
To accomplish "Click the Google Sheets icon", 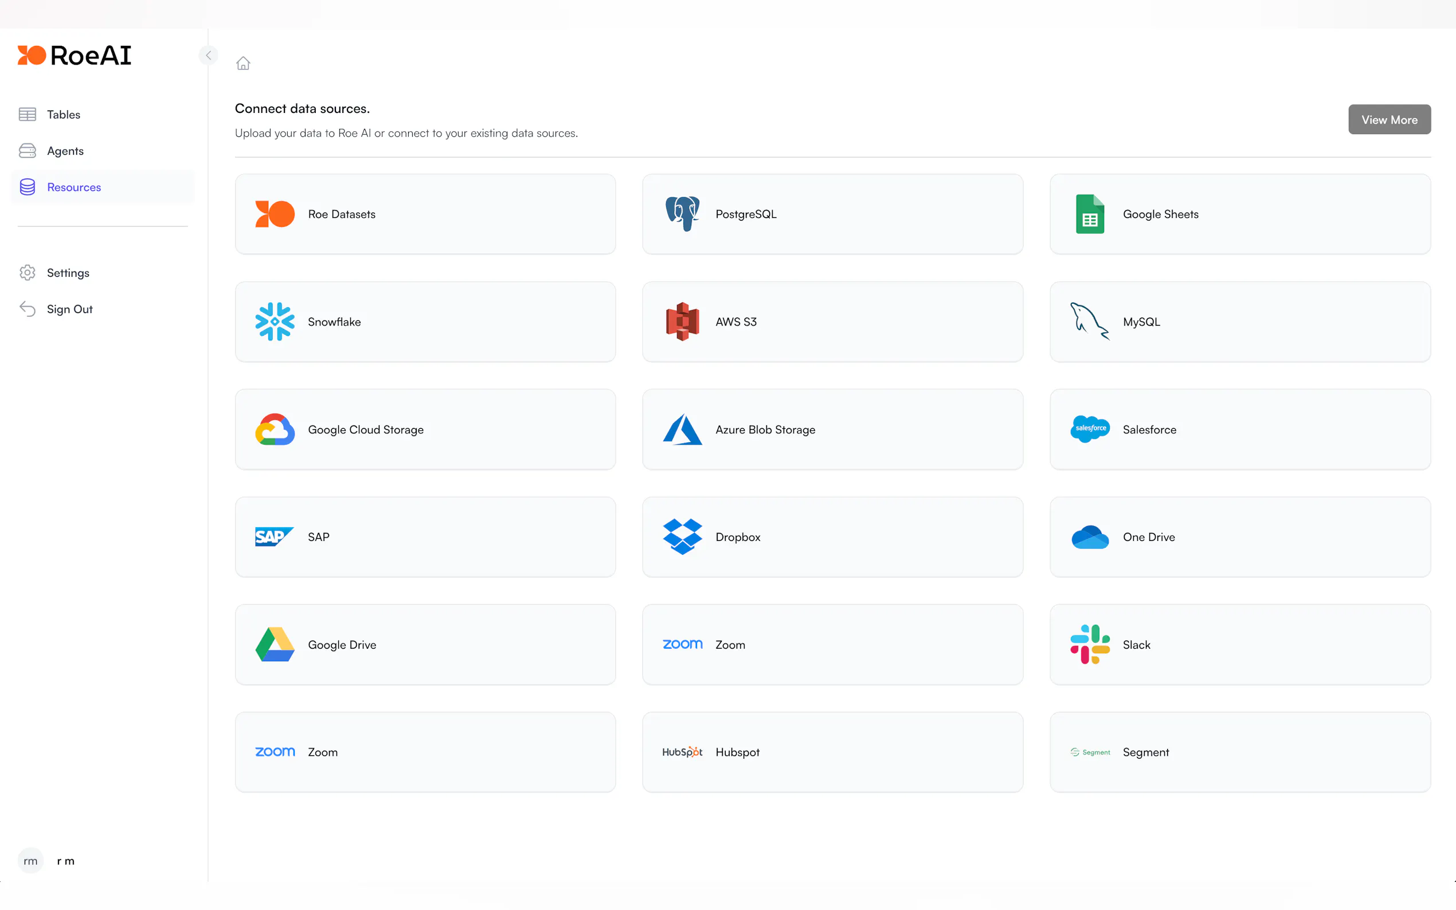I will click(1090, 214).
